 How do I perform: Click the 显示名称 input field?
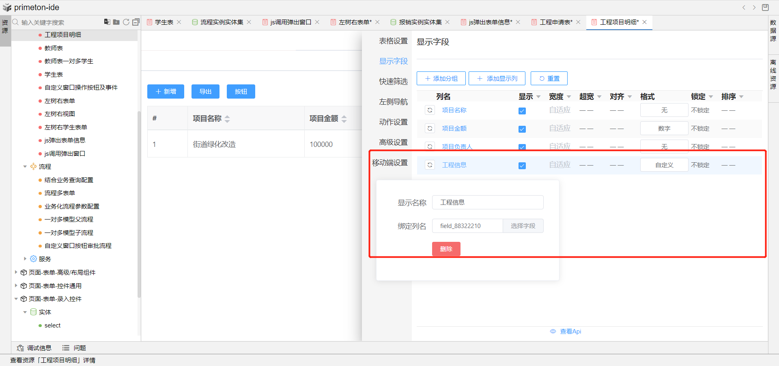point(487,202)
